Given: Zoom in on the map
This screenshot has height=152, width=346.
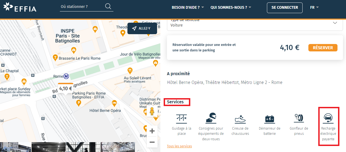Looking at the screenshot, I should point(152,131).
